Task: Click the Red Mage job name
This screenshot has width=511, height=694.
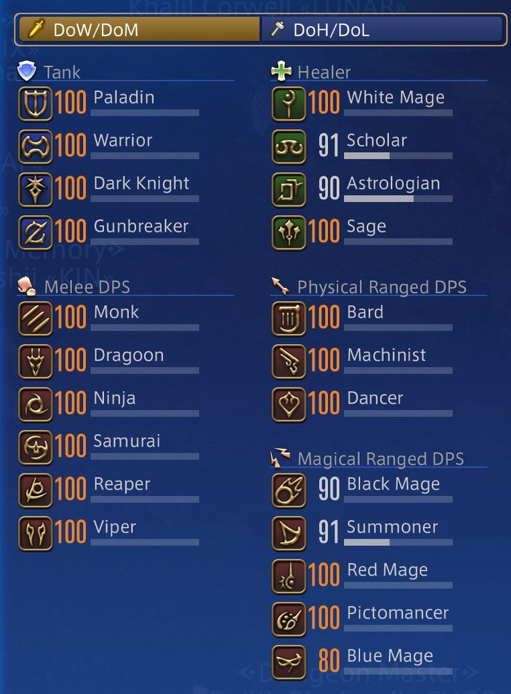Action: [x=387, y=570]
